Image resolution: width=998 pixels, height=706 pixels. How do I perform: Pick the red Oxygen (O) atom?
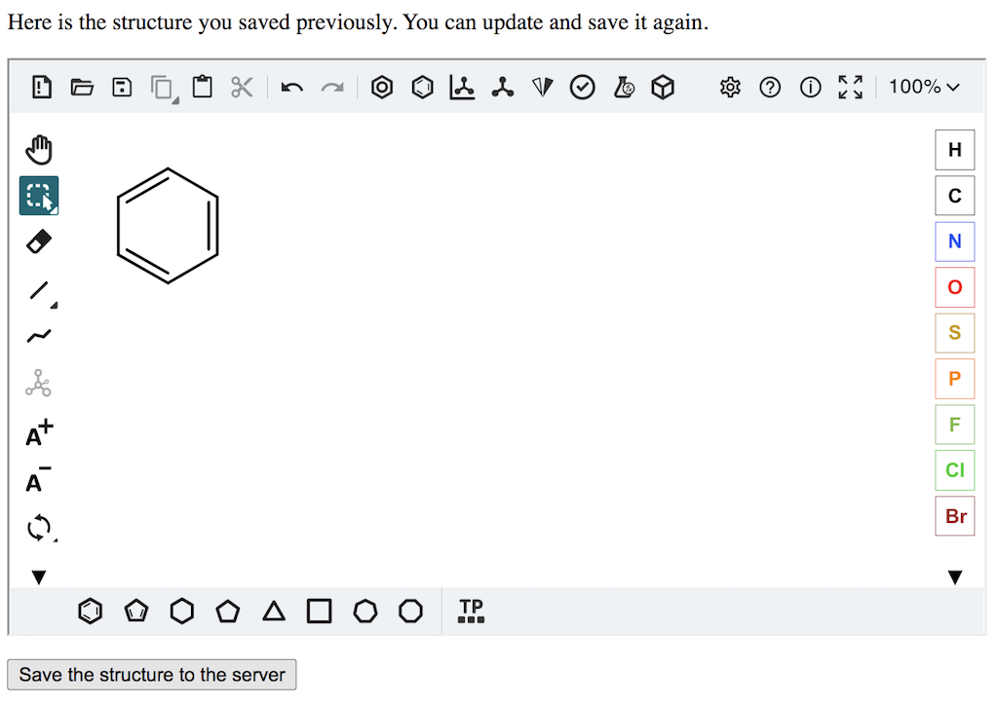pyautogui.click(x=954, y=287)
